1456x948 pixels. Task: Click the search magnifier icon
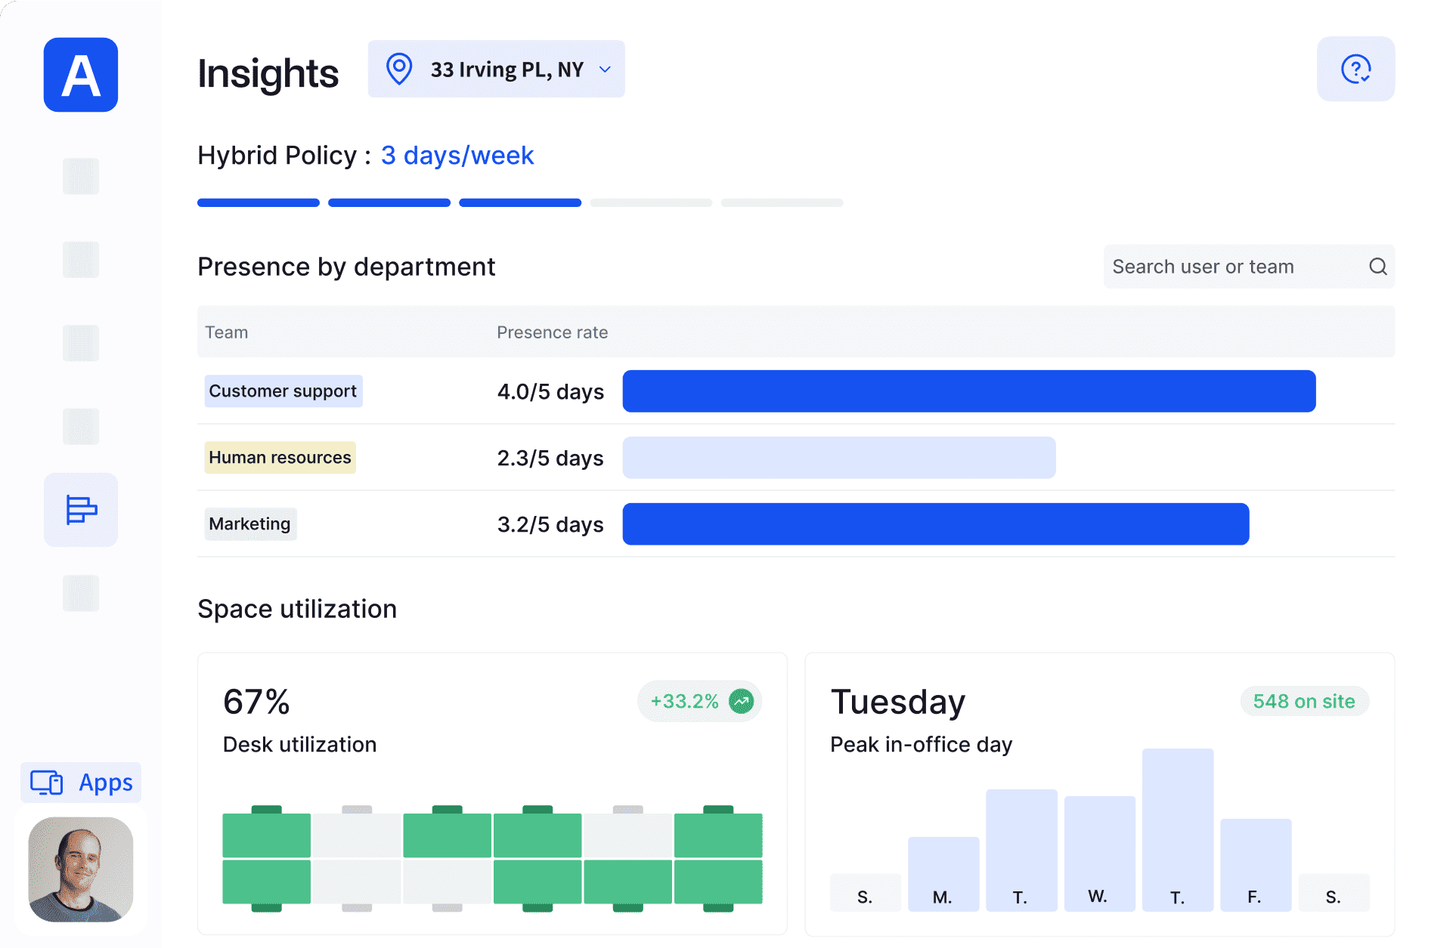pos(1377,267)
